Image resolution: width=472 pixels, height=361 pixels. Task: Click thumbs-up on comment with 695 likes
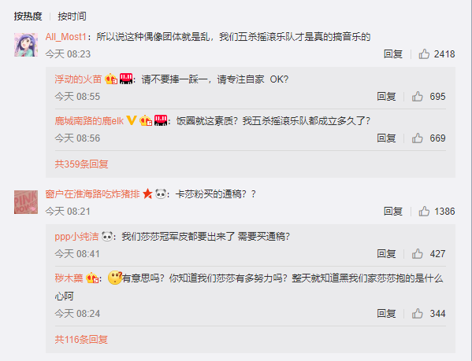[x=417, y=97]
